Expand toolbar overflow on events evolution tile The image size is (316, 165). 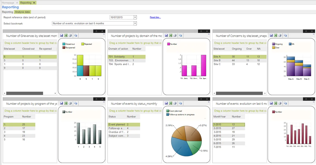click(x=313, y=102)
